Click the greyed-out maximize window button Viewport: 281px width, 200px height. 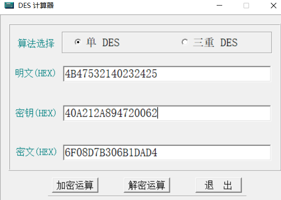pyautogui.click(x=246, y=6)
